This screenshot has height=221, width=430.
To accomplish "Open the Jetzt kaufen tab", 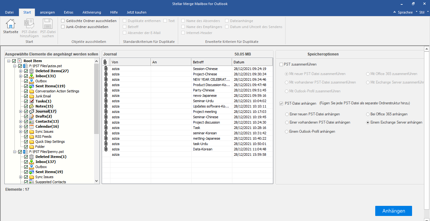I will click(136, 12).
